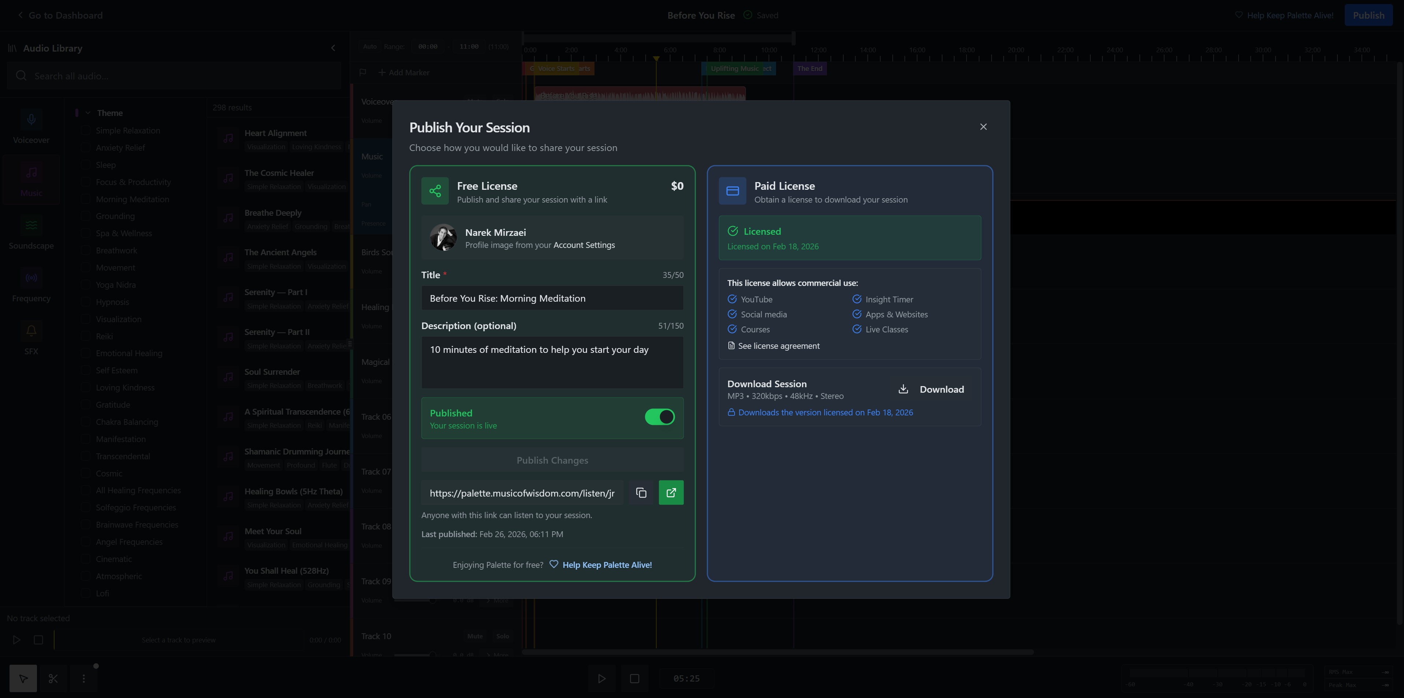Copy the session share link
The height and width of the screenshot is (698, 1404).
[641, 493]
